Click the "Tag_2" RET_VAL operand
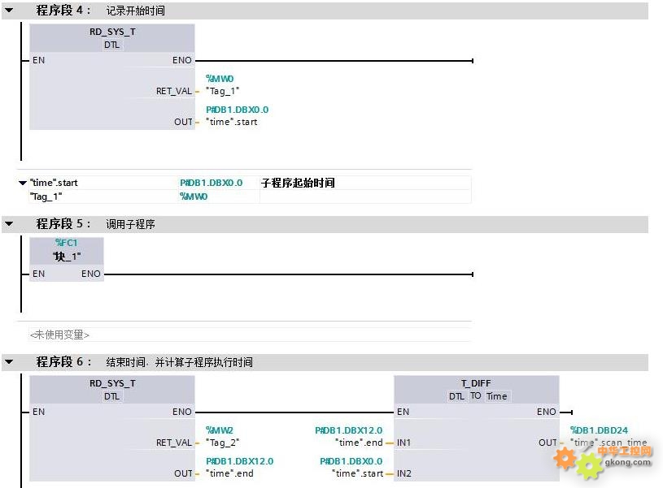 [x=222, y=443]
